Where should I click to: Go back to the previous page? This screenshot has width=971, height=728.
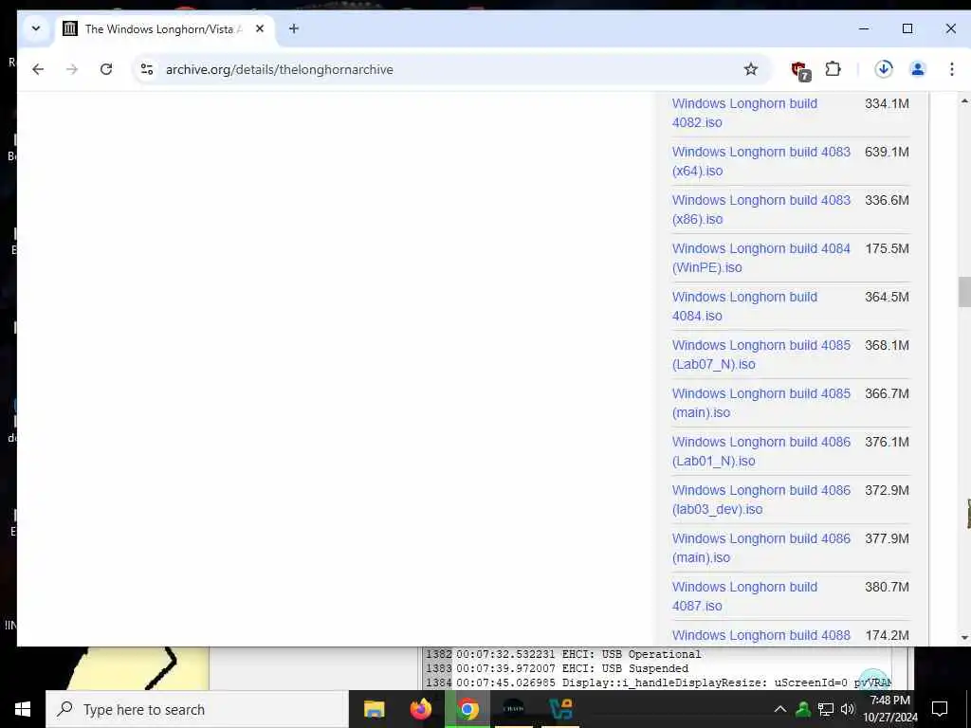coord(38,69)
